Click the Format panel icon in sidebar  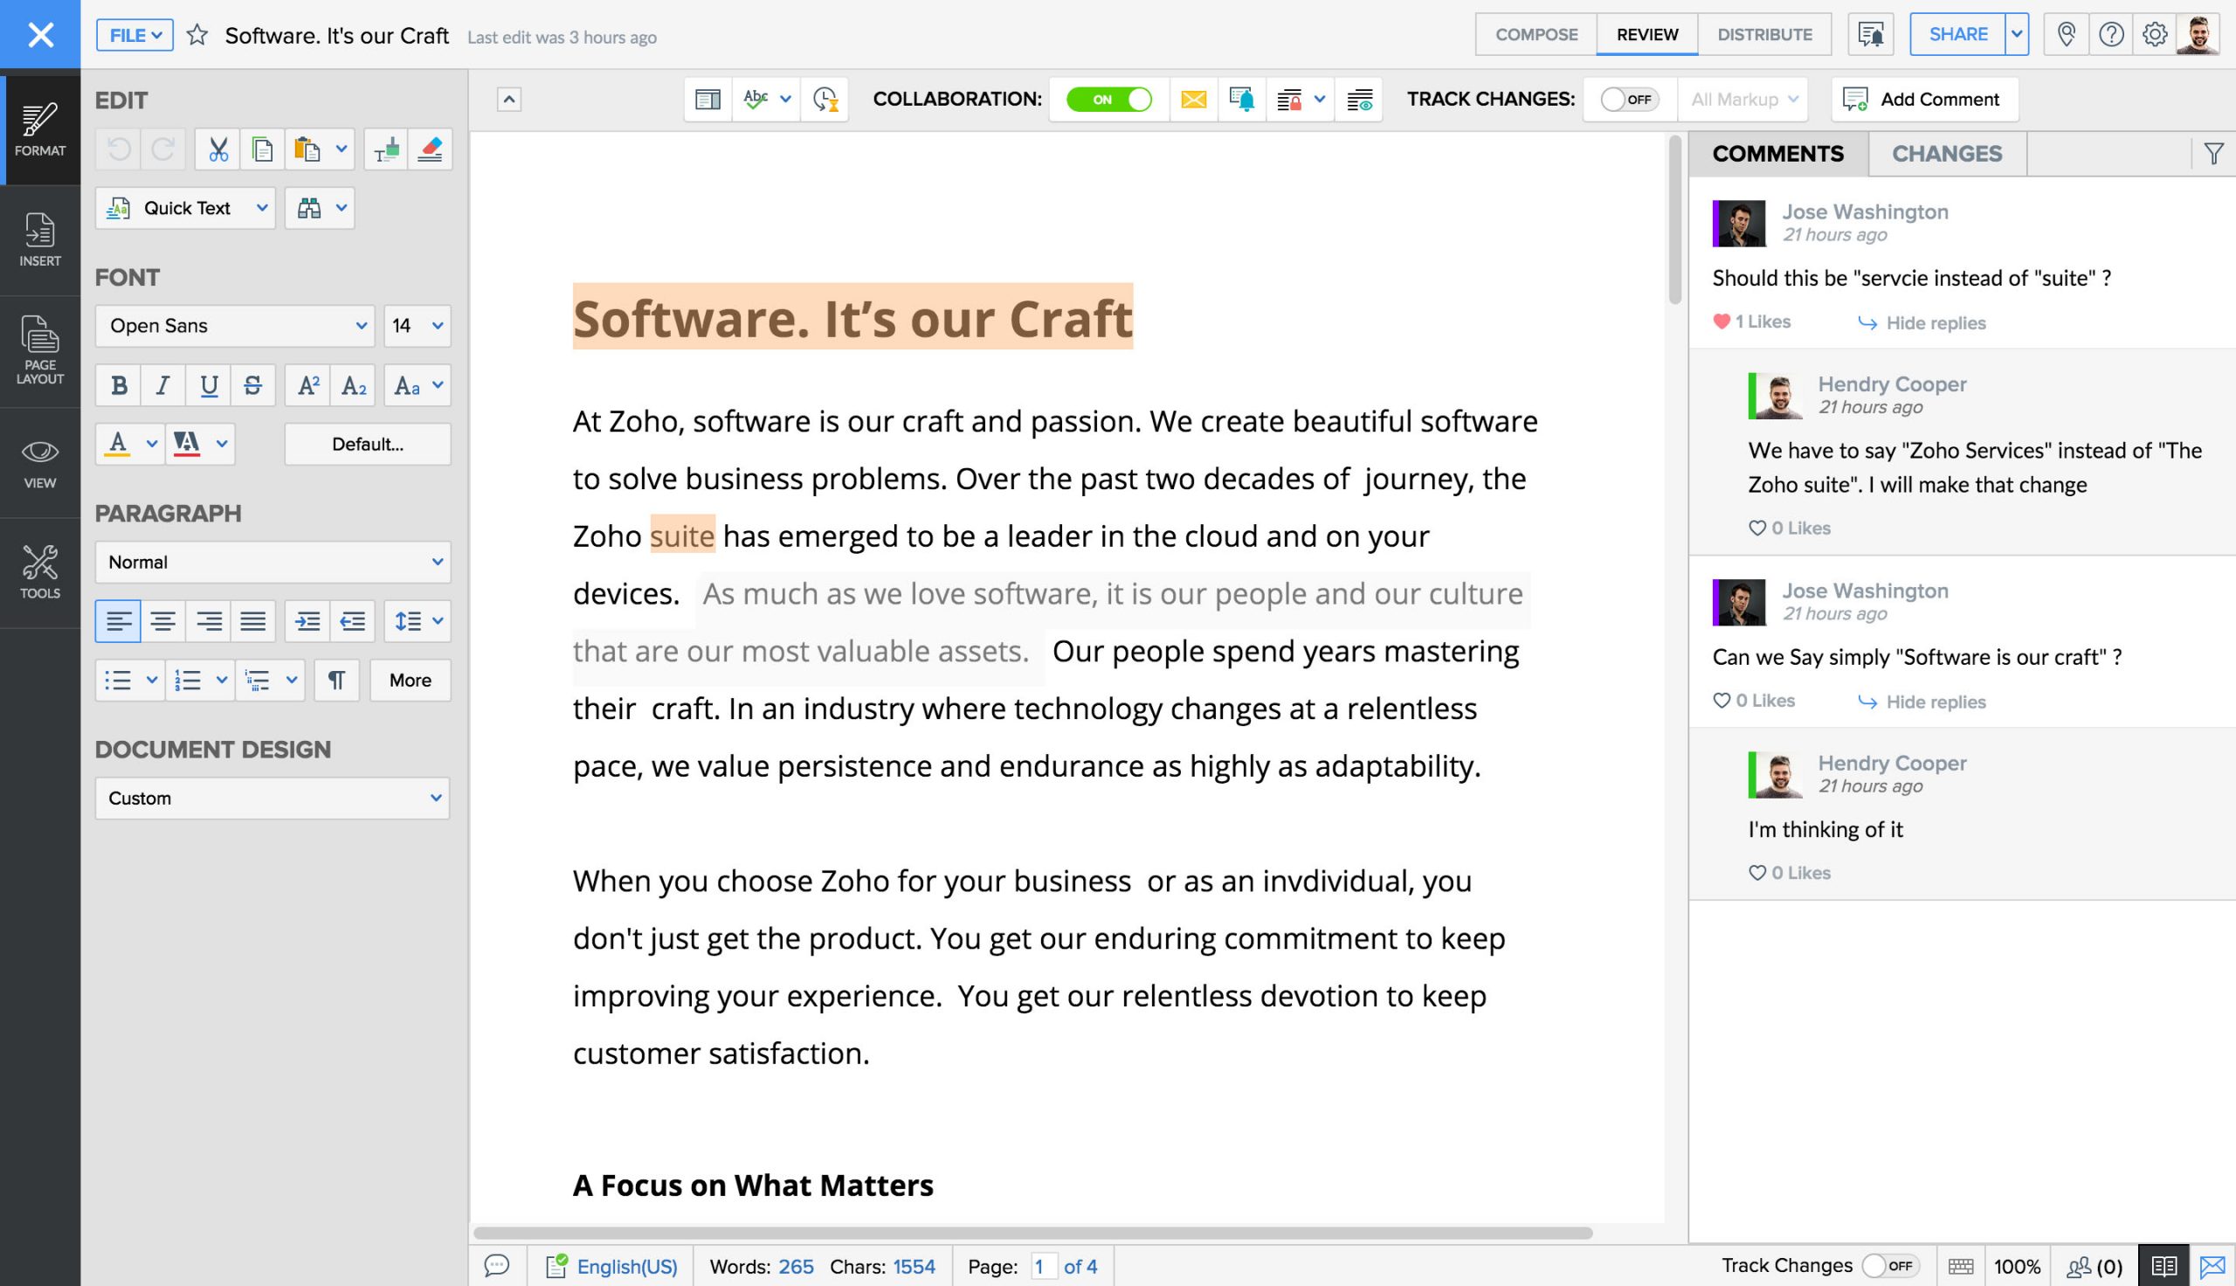[41, 128]
